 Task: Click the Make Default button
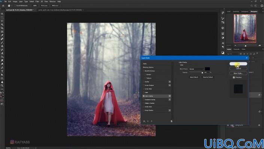pyautogui.click(x=194, y=77)
